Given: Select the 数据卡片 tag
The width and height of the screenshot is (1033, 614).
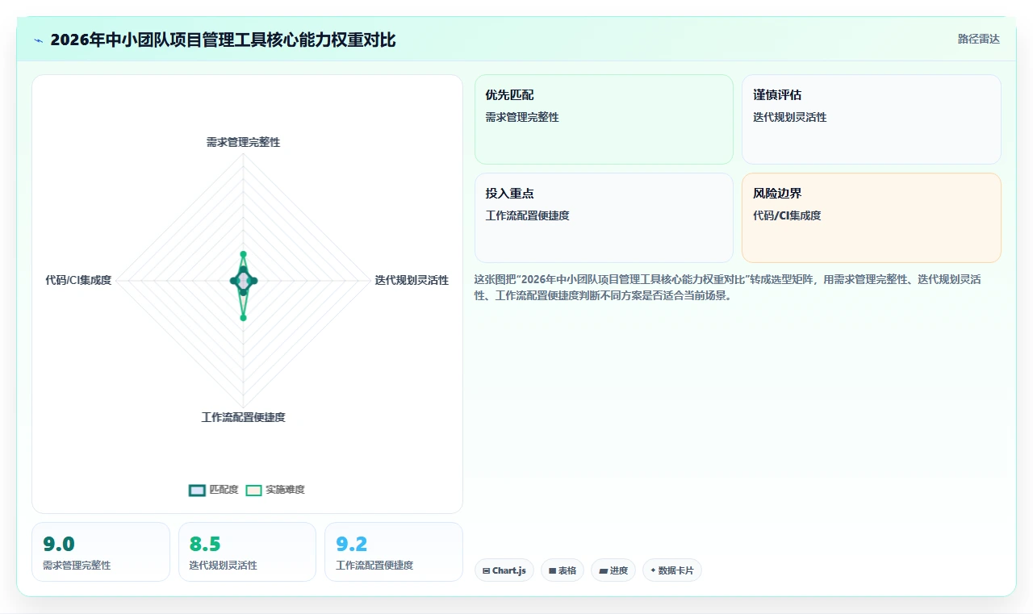Looking at the screenshot, I should 672,570.
